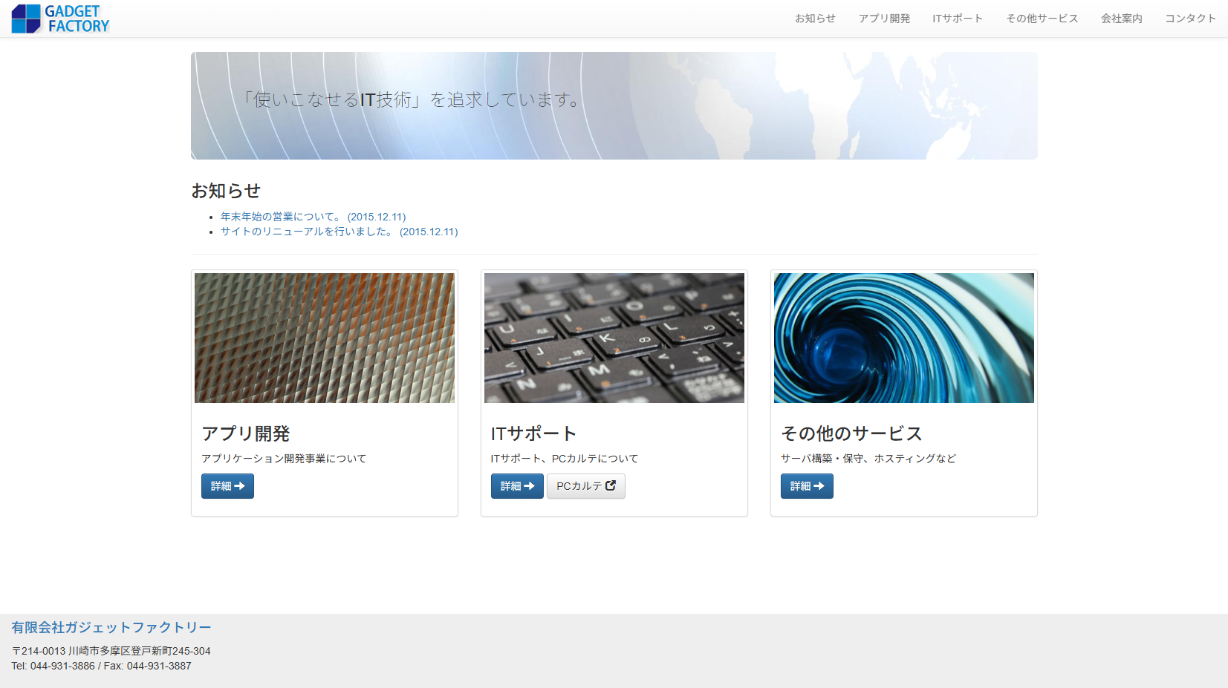
Task: Click the external-link icon on PCカルテ
Action: (611, 485)
